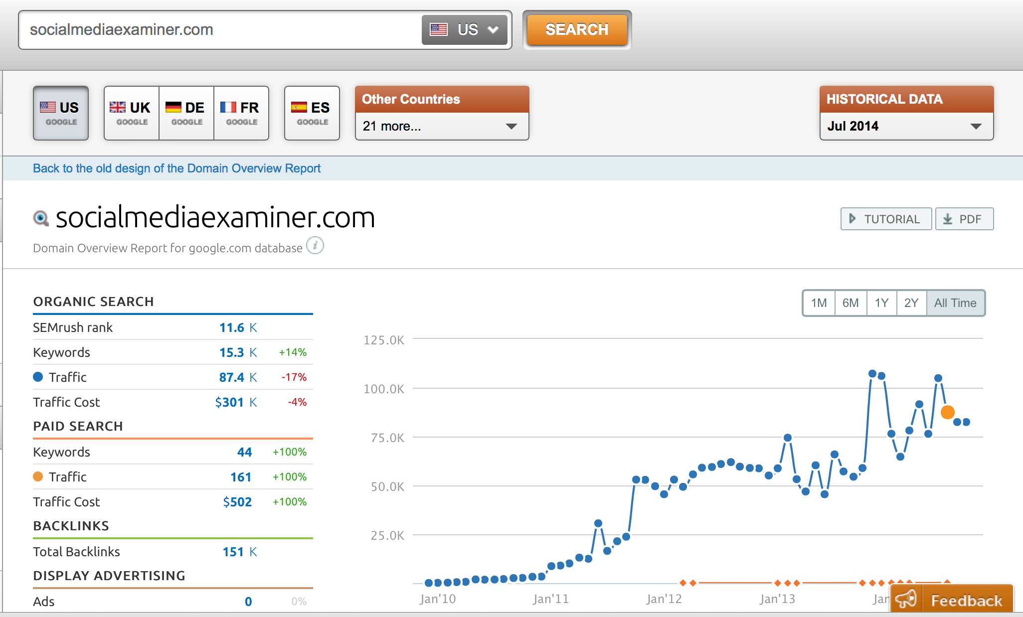Click the highlighted orange data point on chart
This screenshot has width=1023, height=617.
click(x=948, y=412)
